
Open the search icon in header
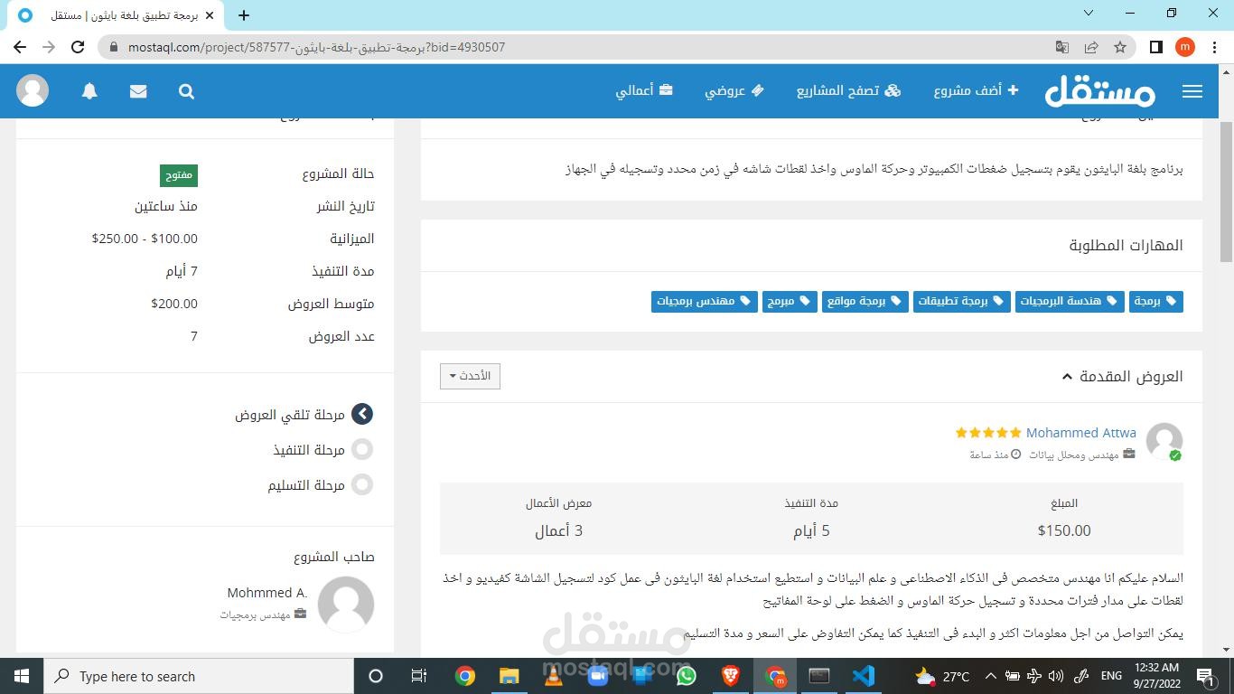186,91
